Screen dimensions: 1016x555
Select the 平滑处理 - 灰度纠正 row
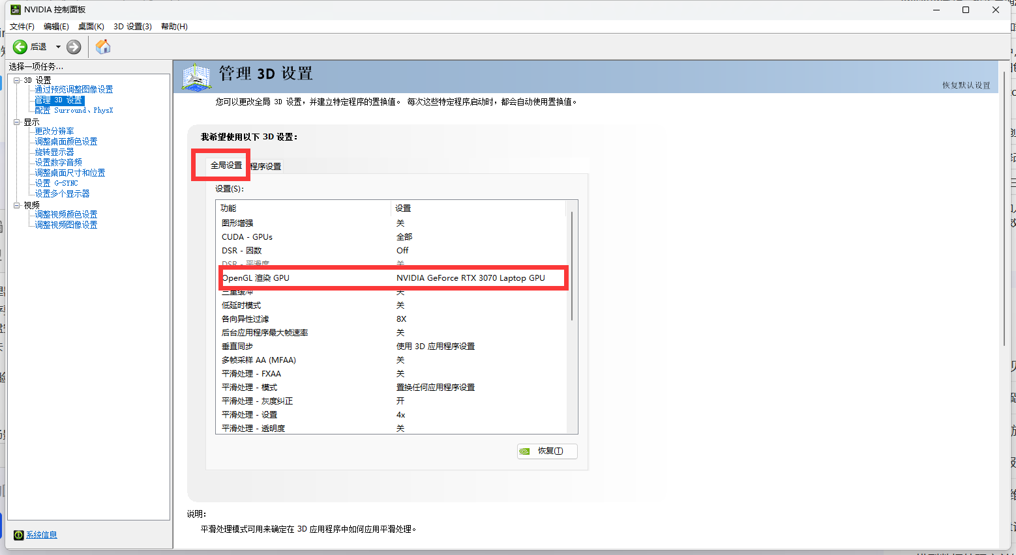tap(391, 401)
